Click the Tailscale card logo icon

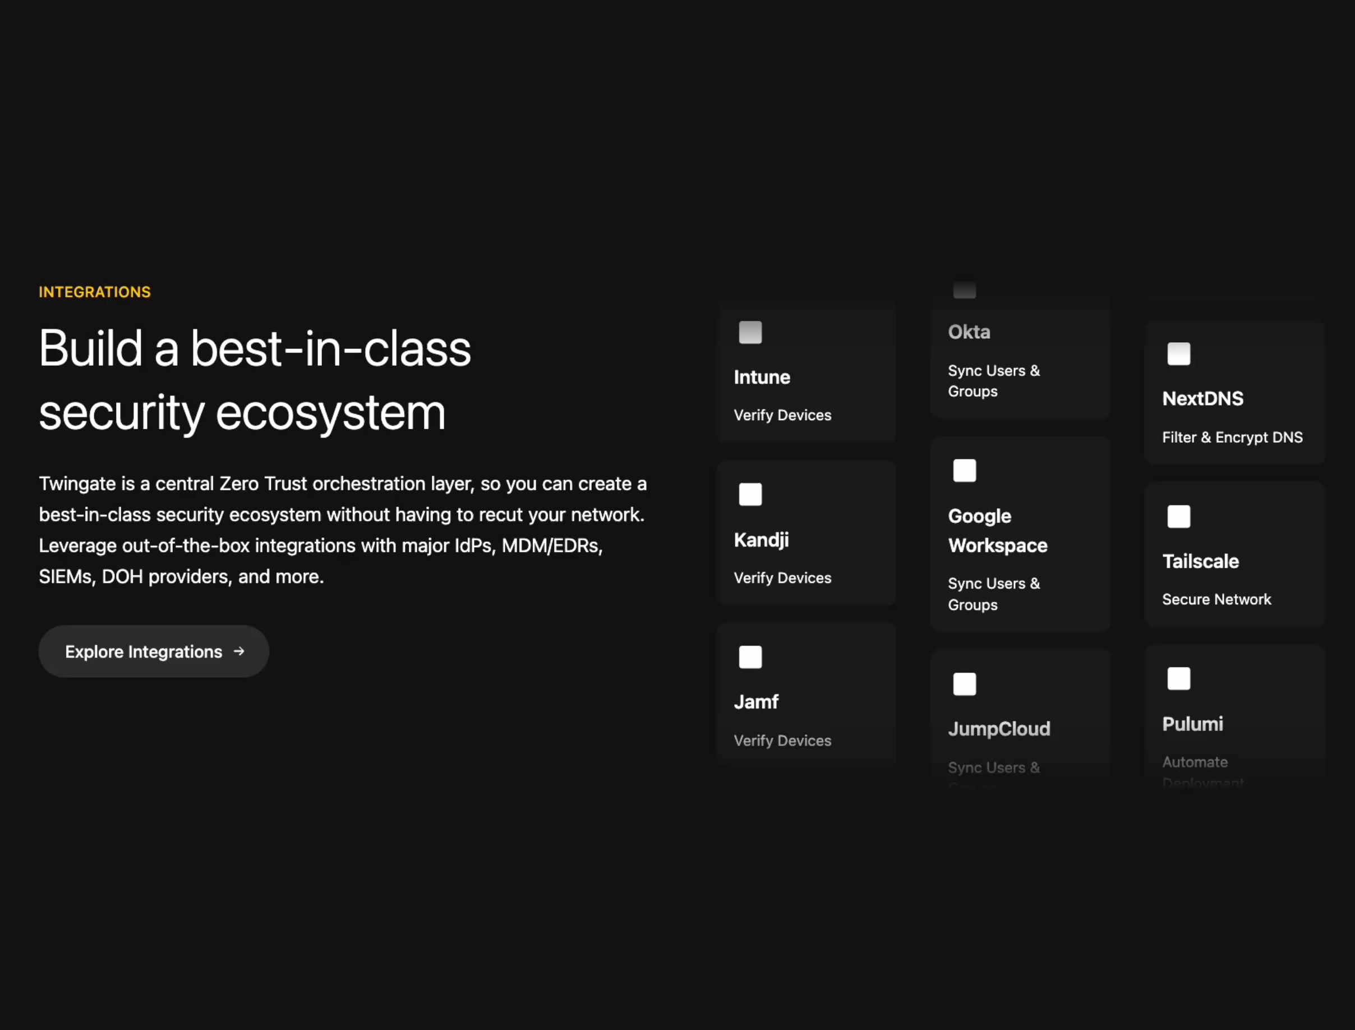tap(1179, 517)
